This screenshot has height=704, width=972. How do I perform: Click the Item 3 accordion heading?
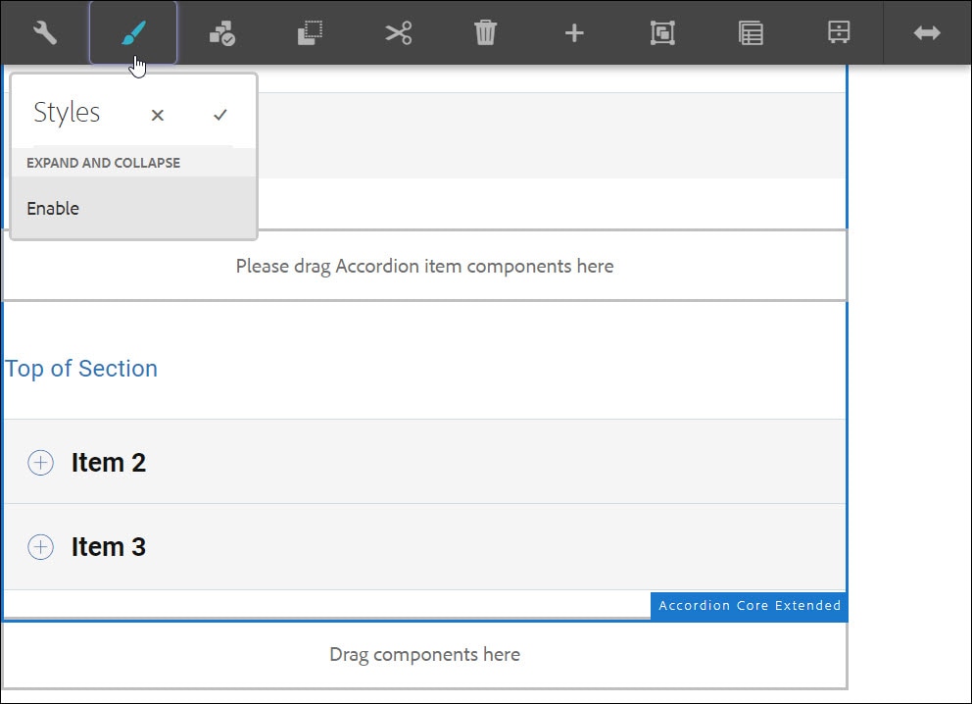coord(109,546)
